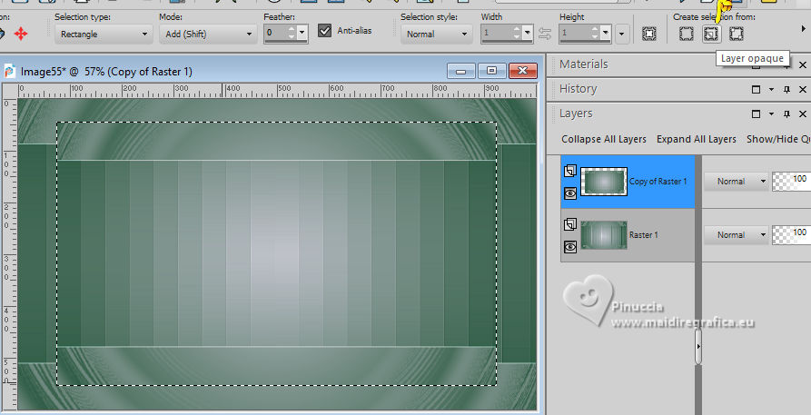Screen dimensions: 811x415
Task: Close the History palette
Action: pos(803,90)
